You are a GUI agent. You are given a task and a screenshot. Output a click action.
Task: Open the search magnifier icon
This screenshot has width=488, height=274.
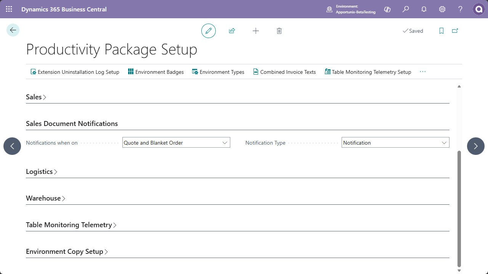[x=406, y=9]
